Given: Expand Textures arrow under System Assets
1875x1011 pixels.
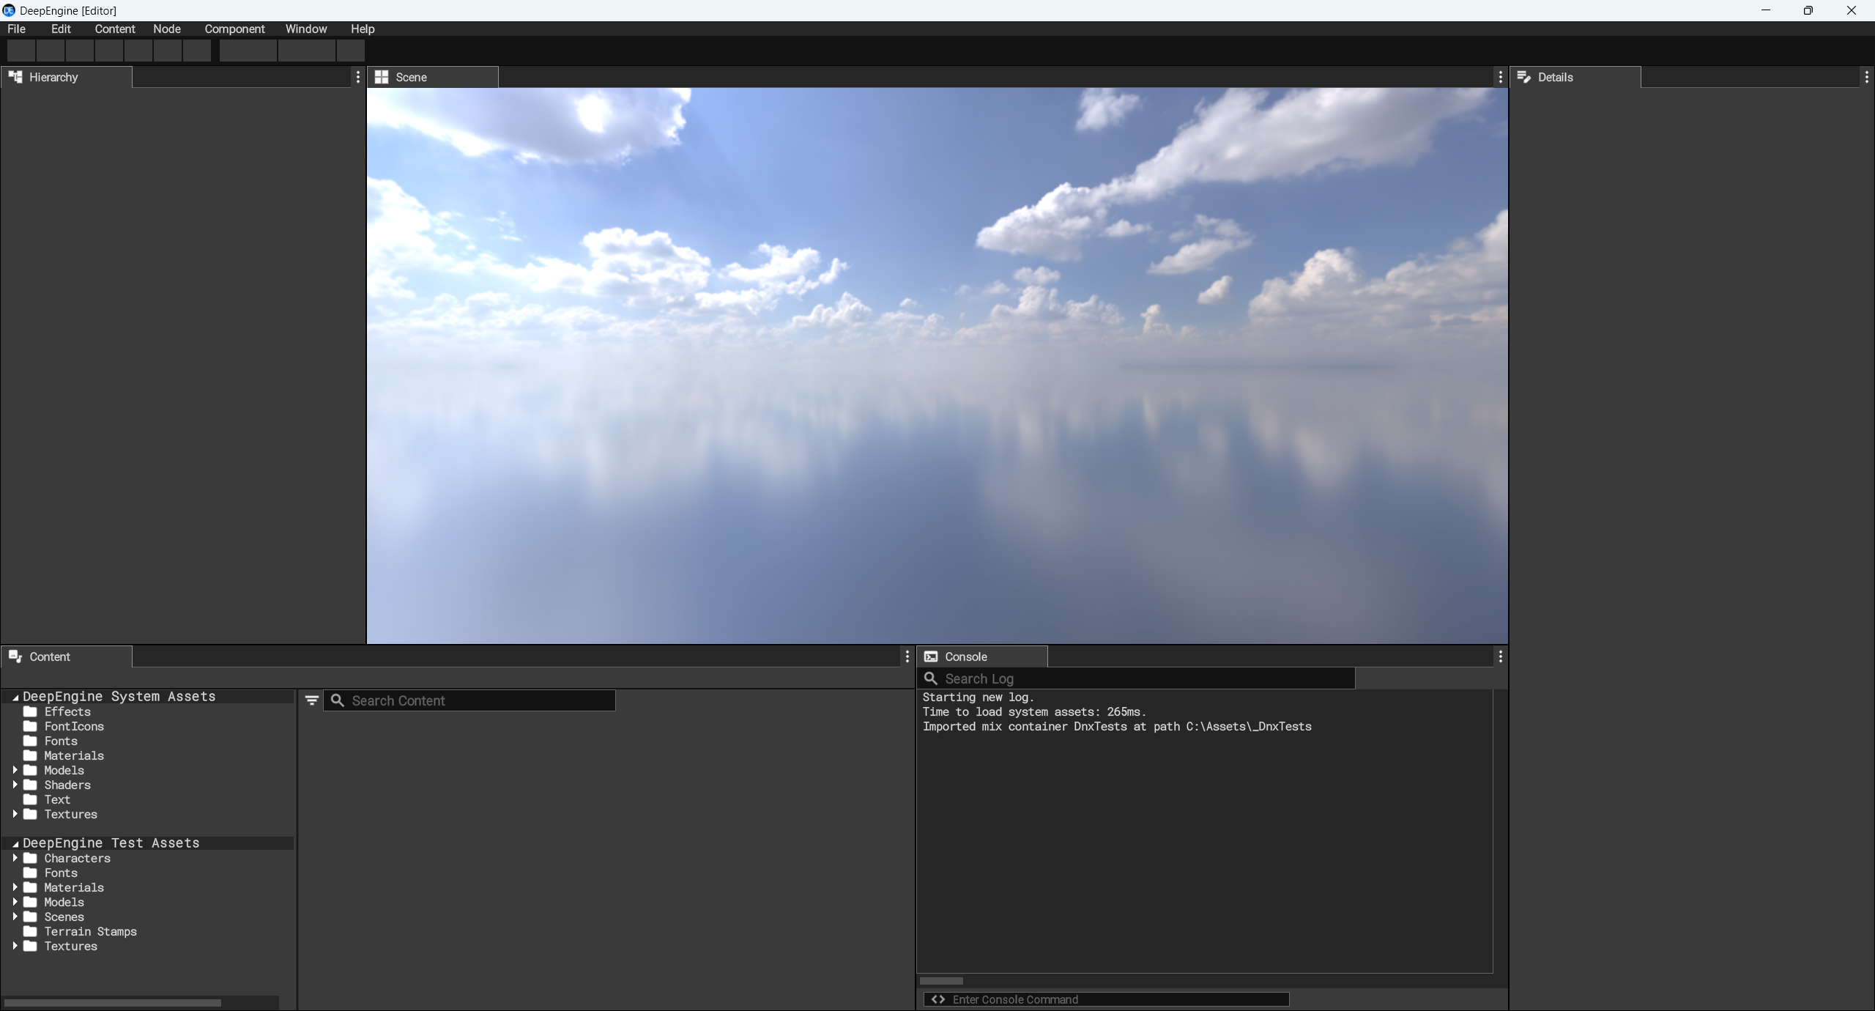Looking at the screenshot, I should tap(15, 814).
